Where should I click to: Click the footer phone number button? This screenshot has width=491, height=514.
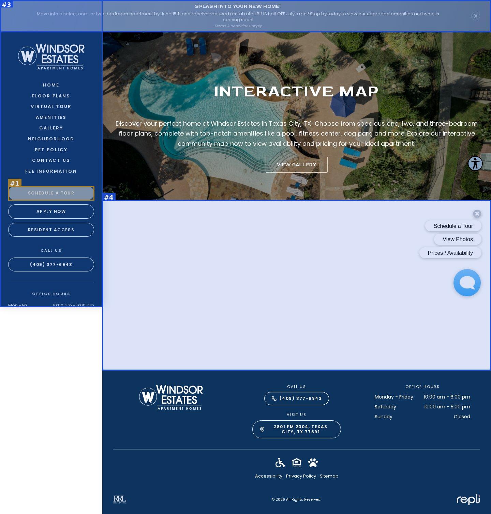(297, 399)
